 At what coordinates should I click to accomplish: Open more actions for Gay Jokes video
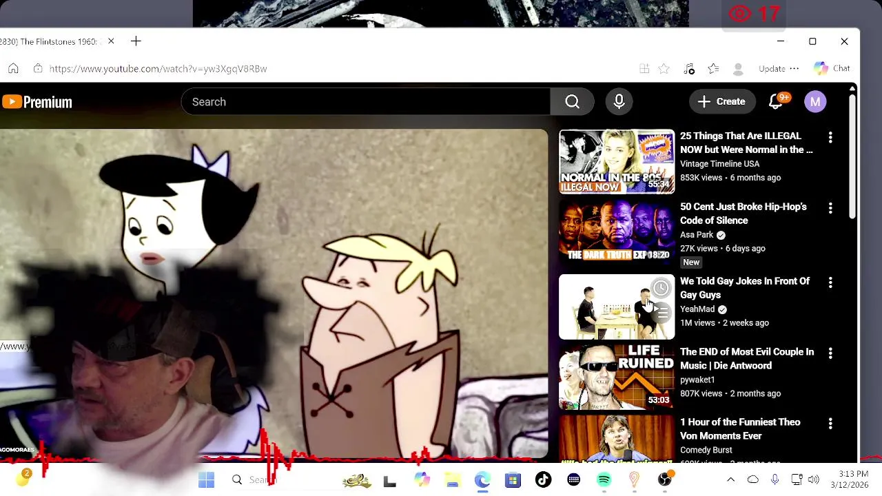point(830,282)
